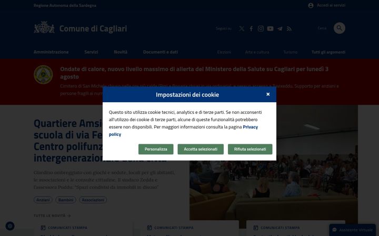Open the Ondate di calore alert headline

(194, 73)
